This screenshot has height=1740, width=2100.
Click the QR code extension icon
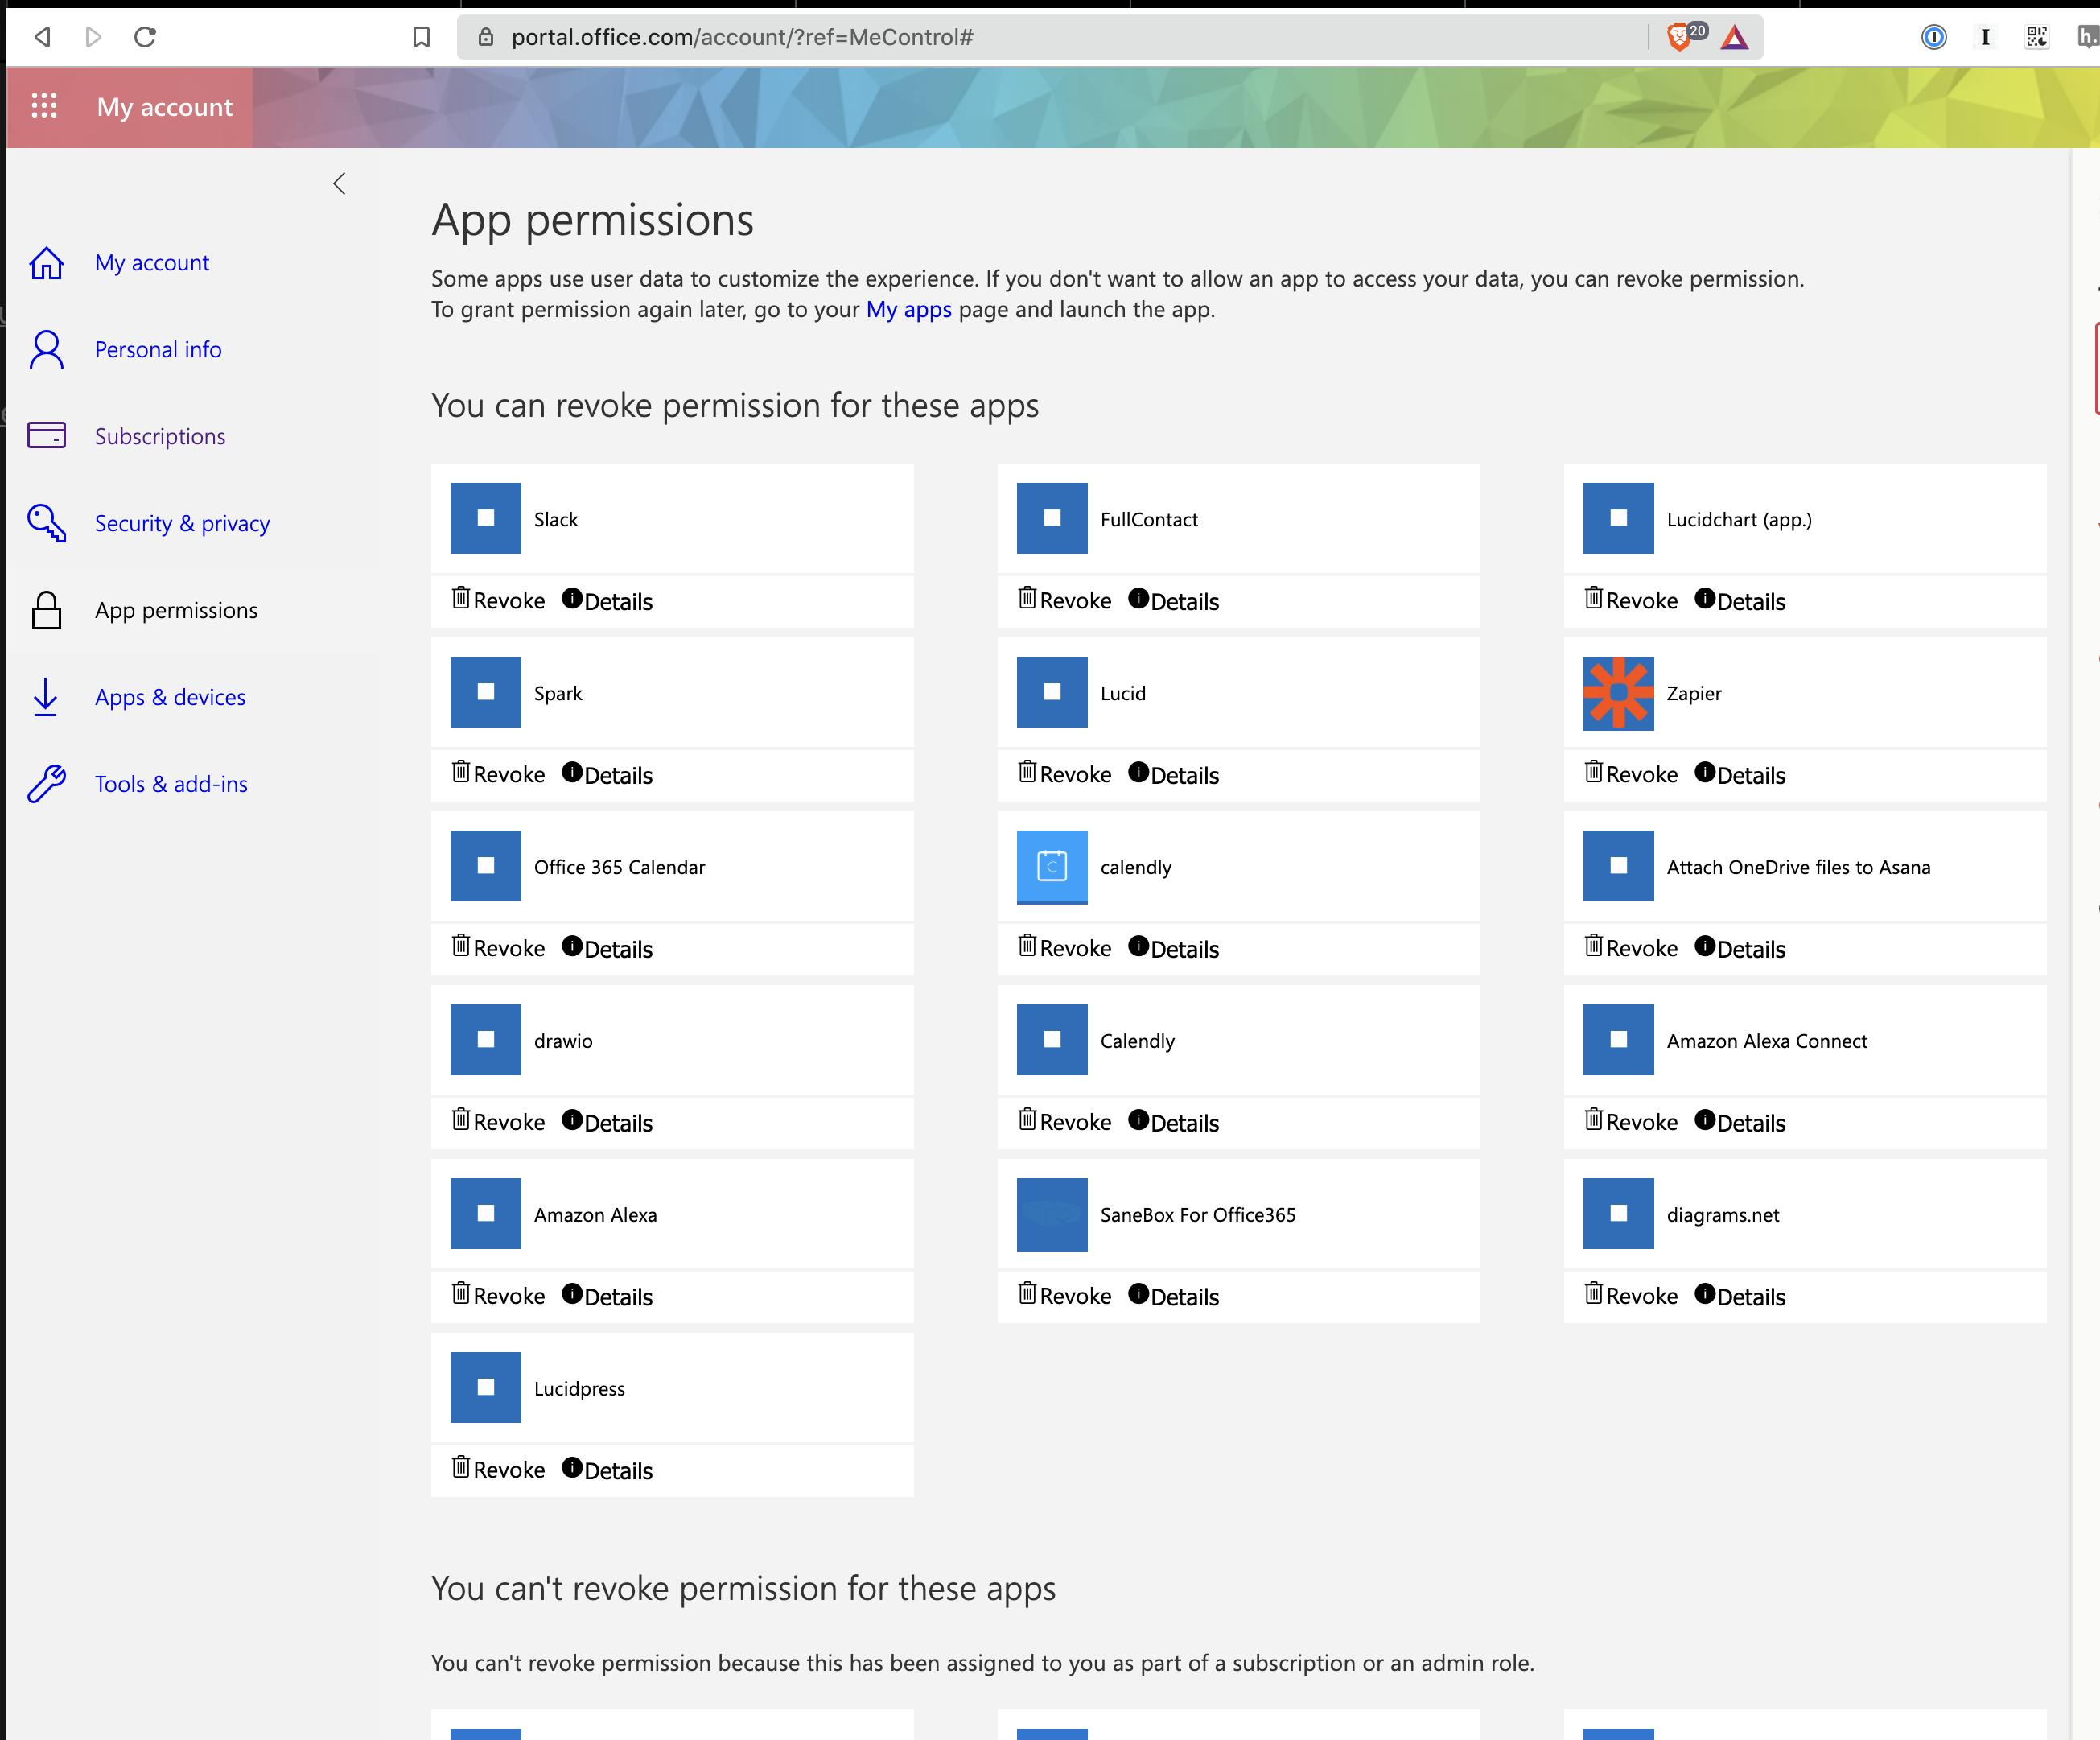pyautogui.click(x=2037, y=37)
